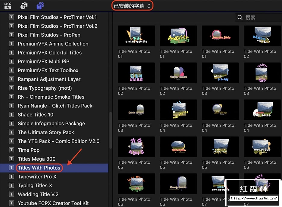
Task: Click the T icon beside PremiumVFX Colorful Titles
Action: (11, 53)
